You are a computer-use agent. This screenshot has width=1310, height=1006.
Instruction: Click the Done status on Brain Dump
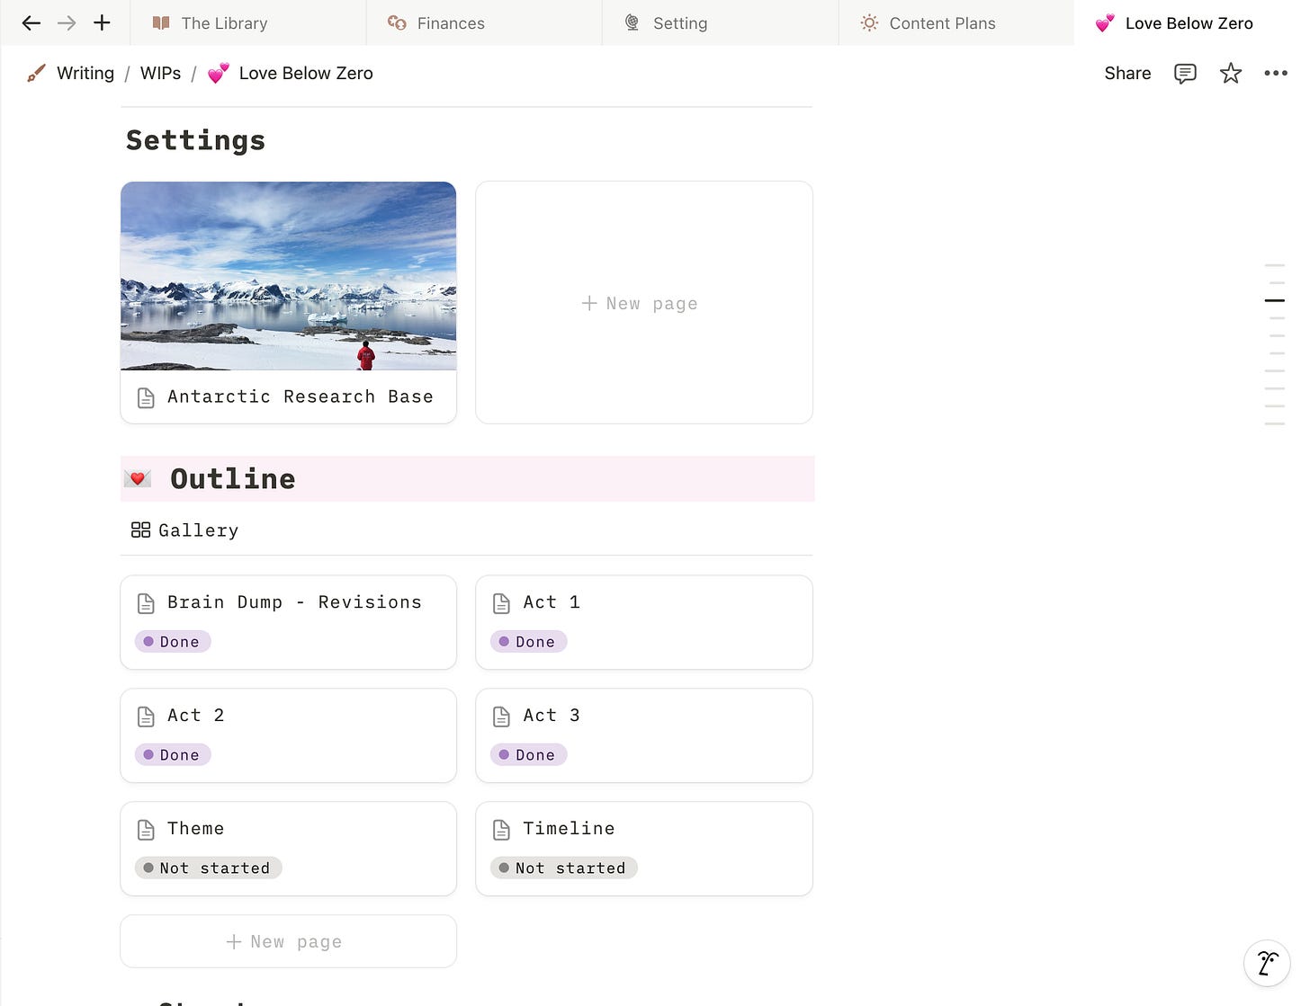173,642
